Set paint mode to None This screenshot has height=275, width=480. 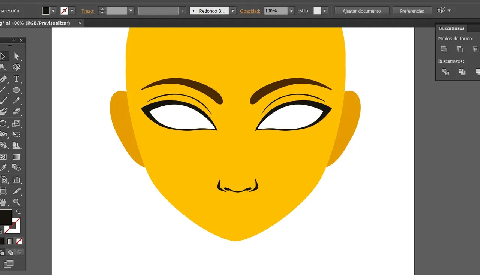pos(19,241)
